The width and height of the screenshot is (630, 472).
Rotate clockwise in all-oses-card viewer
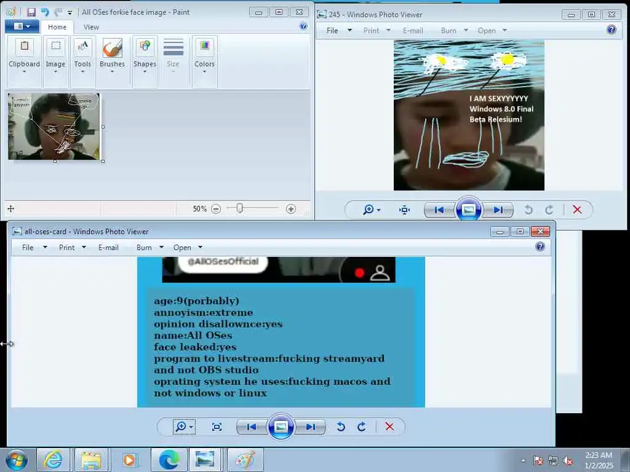pyautogui.click(x=362, y=427)
